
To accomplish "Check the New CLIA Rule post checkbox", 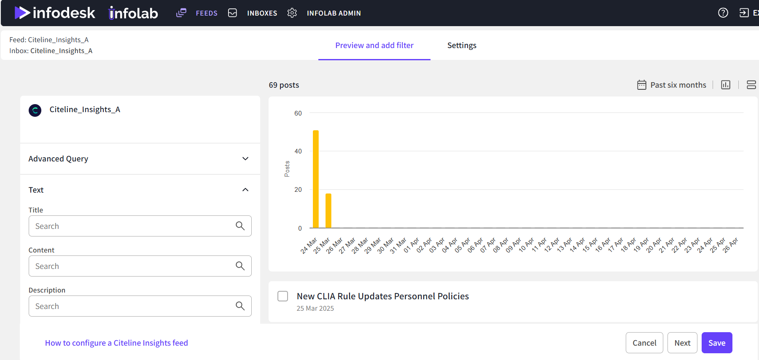I will pos(283,296).
